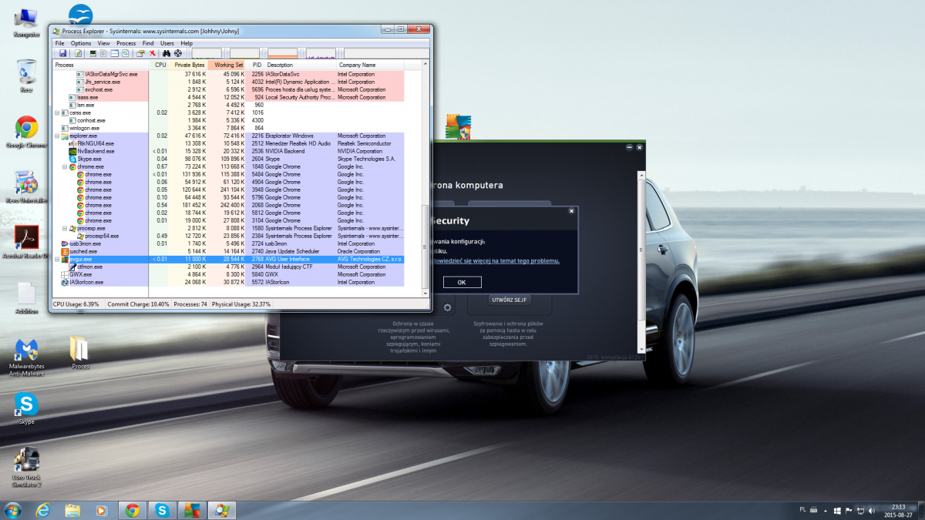Image resolution: width=925 pixels, height=520 pixels.
Task: Open the Users menu
Action: (x=167, y=43)
